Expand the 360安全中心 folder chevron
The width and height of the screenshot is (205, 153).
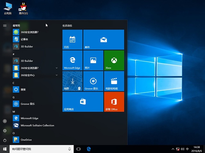57,75
